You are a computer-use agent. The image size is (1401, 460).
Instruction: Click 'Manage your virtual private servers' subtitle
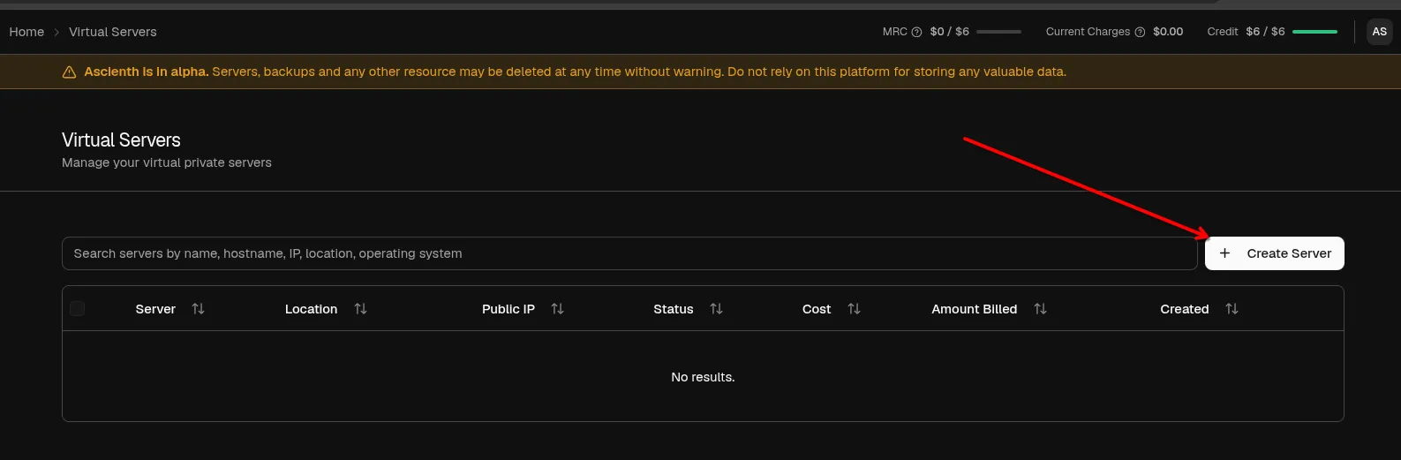coord(167,162)
